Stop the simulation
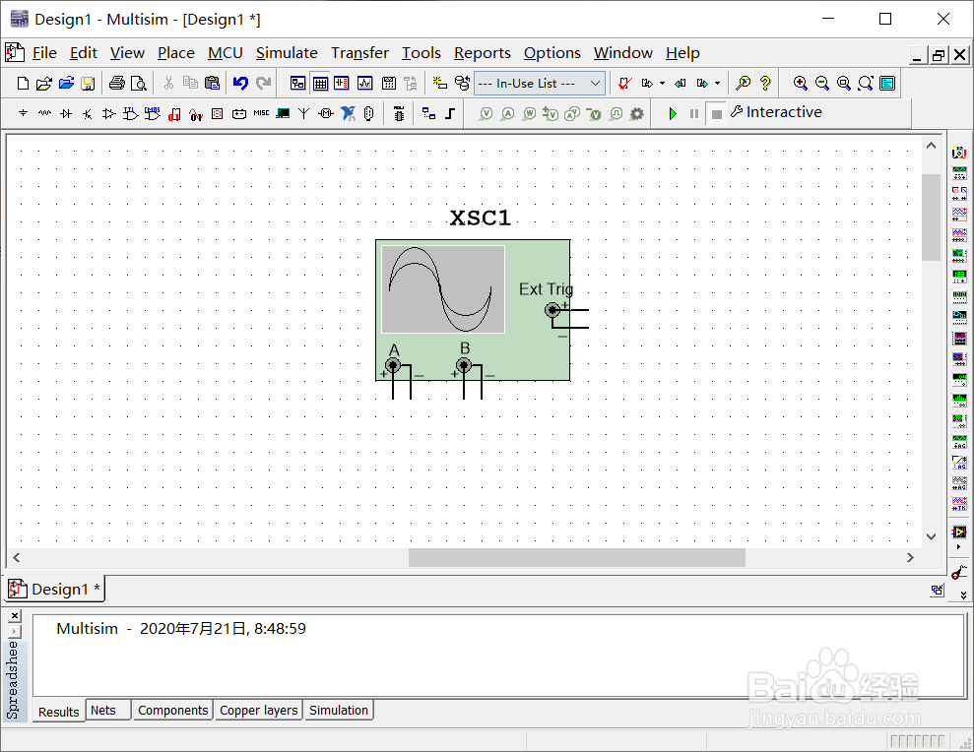Screen dimensions: 974x752 click(x=716, y=113)
